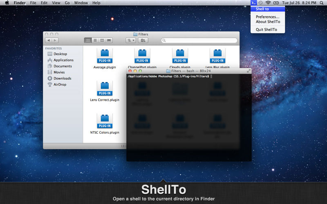Choose Quit ShellTo
The height and width of the screenshot is (204, 327).
click(268, 29)
